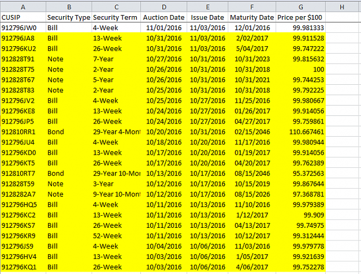
Task: Click maturity date 12/01/2016
Action: click(x=252, y=28)
